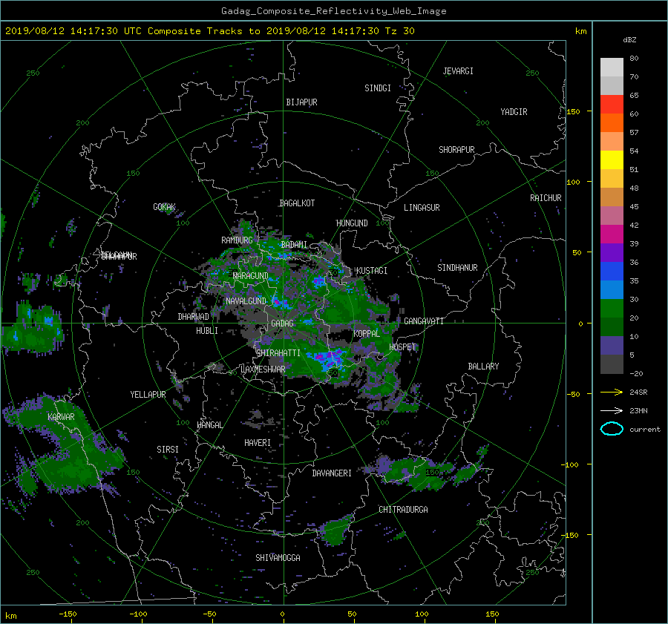Click the KUSTAGI city label
This screenshot has height=624, width=668.
(x=372, y=271)
